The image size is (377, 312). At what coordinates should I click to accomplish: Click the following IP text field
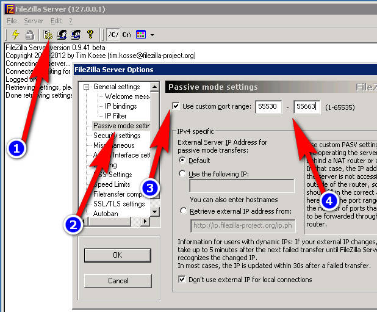click(242, 186)
